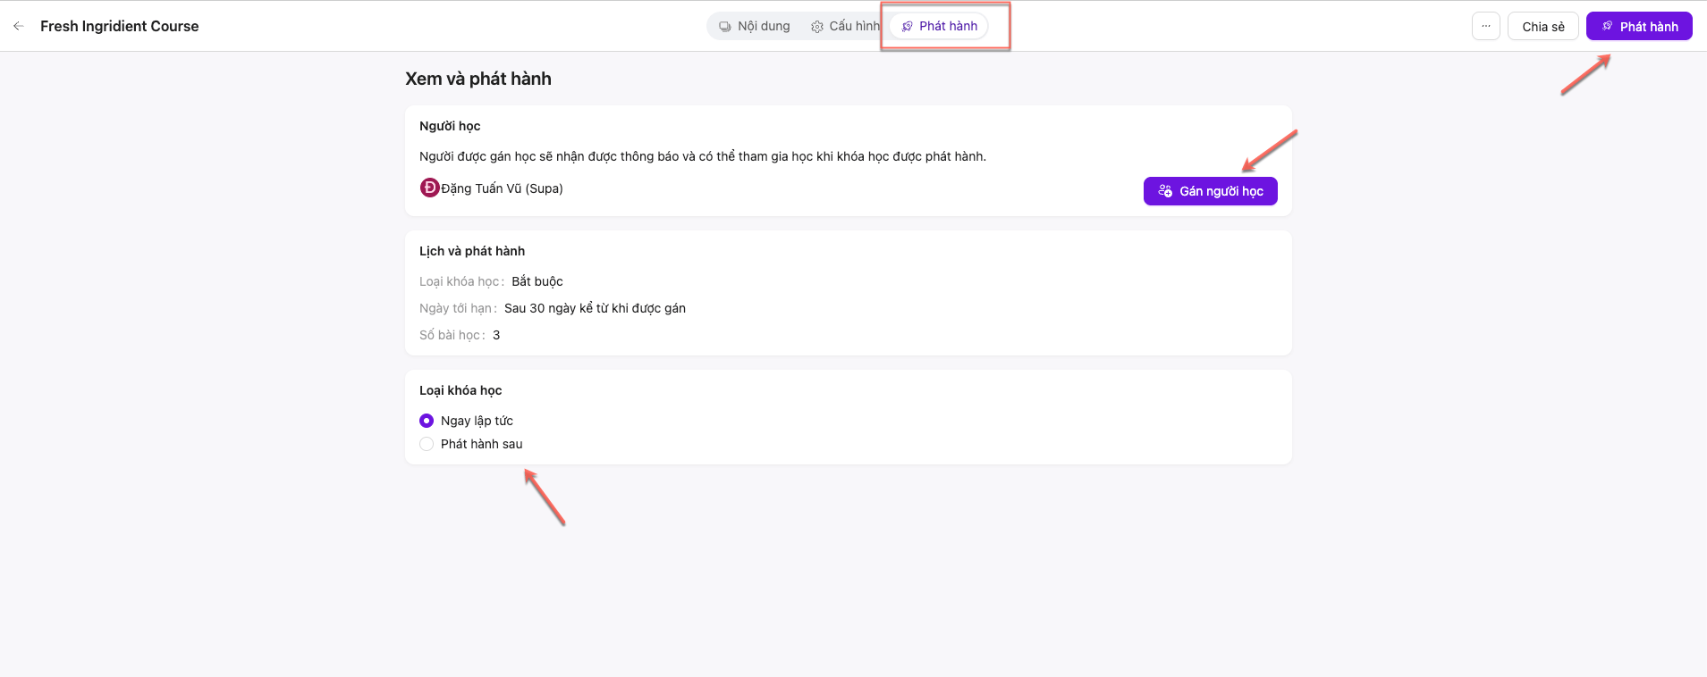1707x677 pixels.
Task: Click the avatar of Đặng Tuấn Vũ
Action: (429, 188)
